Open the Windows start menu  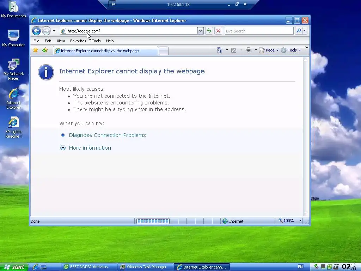(x=14, y=267)
